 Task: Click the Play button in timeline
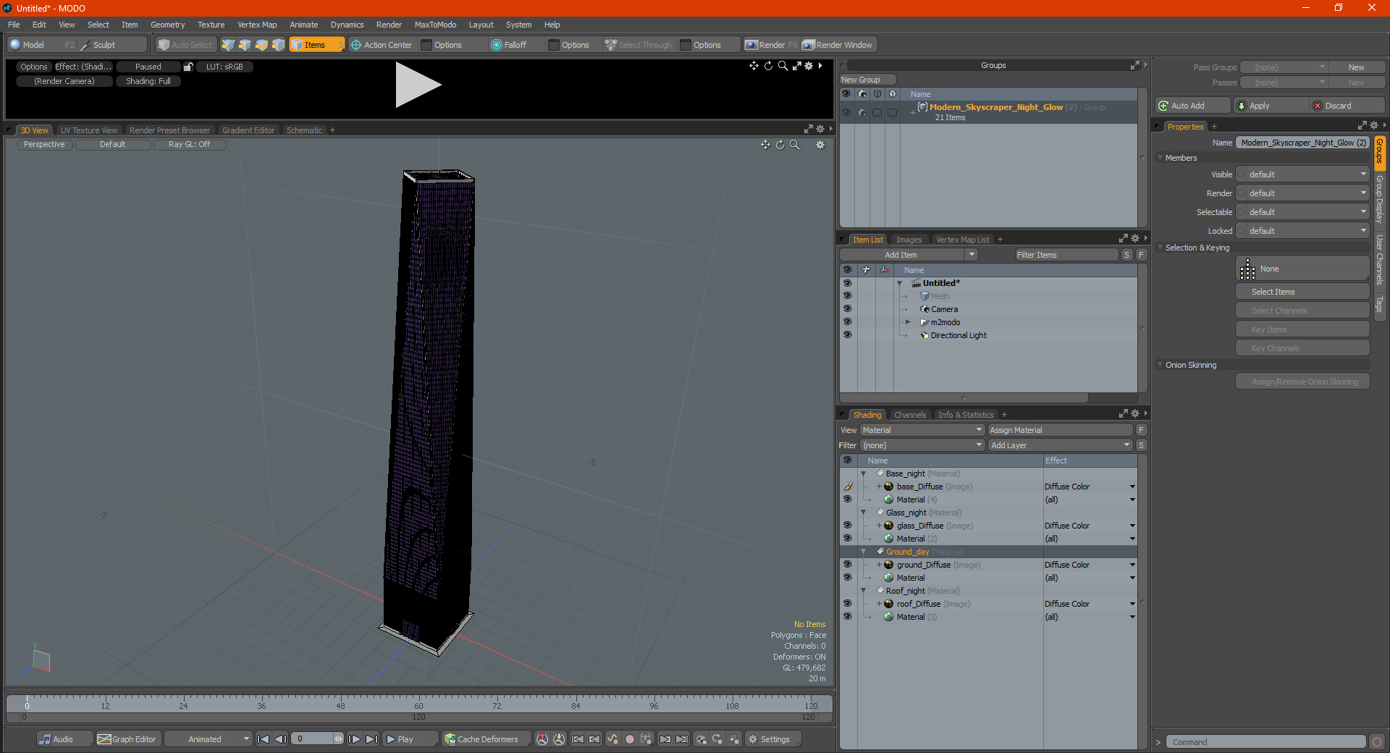410,739
